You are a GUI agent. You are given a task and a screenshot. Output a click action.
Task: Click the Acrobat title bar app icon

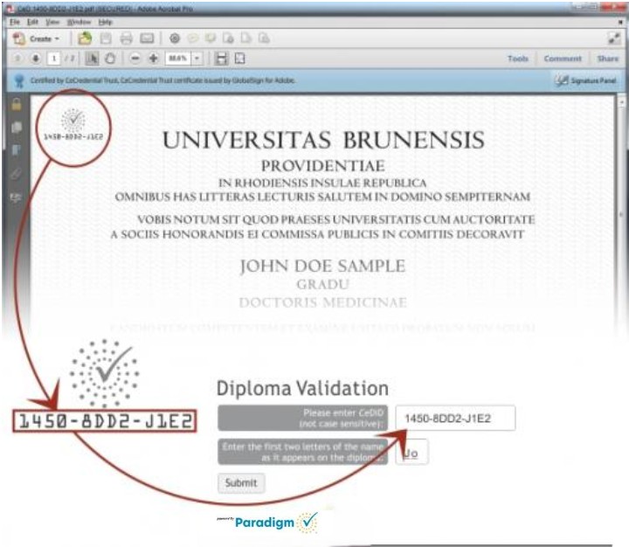[10, 9]
